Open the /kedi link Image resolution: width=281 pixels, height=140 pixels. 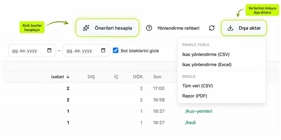[190, 123]
